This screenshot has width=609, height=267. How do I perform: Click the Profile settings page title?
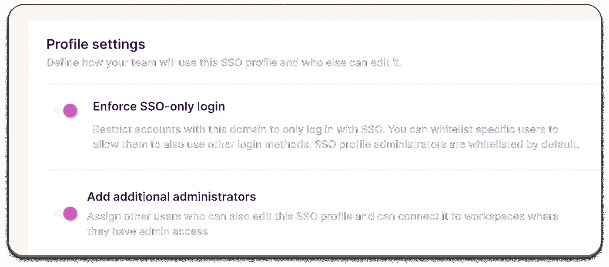click(x=96, y=44)
